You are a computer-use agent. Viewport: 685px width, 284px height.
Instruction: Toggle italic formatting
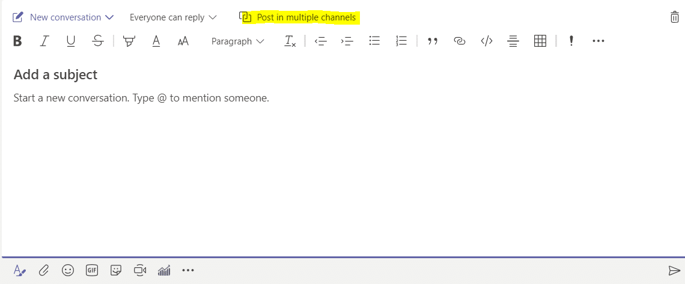pyautogui.click(x=44, y=41)
